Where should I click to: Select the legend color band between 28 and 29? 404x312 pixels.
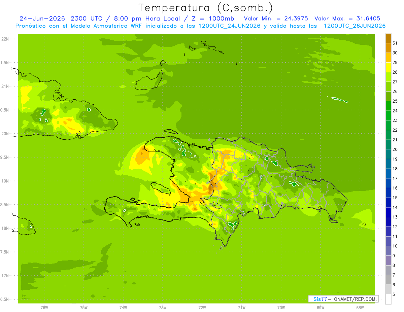[x=388, y=67]
